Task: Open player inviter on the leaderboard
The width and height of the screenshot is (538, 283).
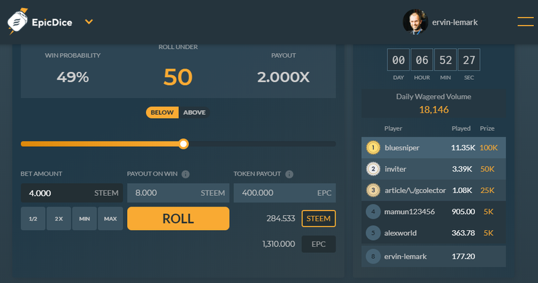Action: pos(395,169)
